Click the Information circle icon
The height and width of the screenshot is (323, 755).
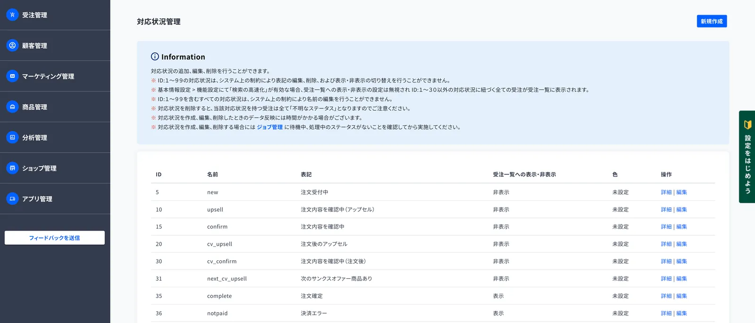155,57
